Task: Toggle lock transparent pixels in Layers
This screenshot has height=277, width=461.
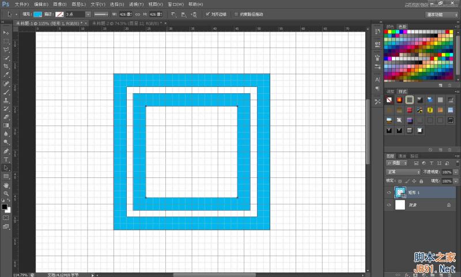Action: (400, 181)
